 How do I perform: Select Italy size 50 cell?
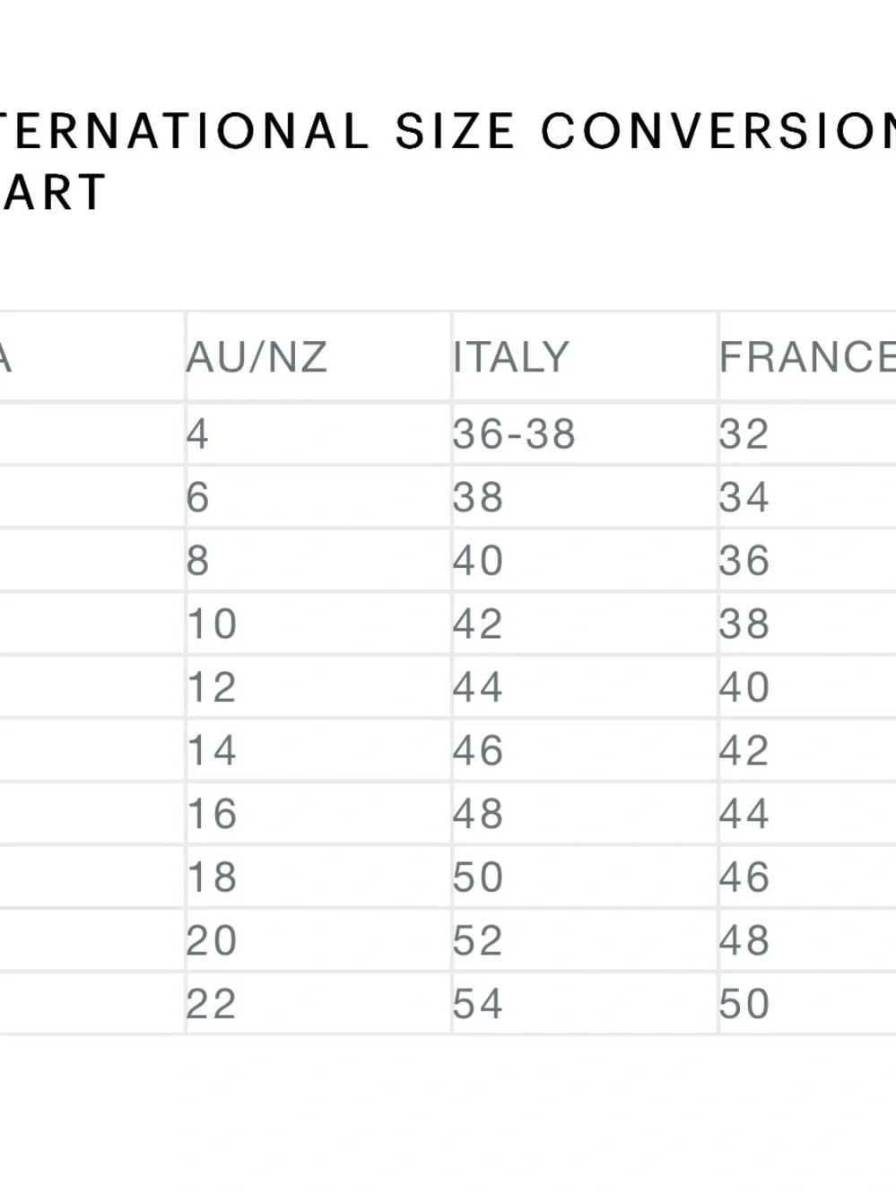coord(585,877)
